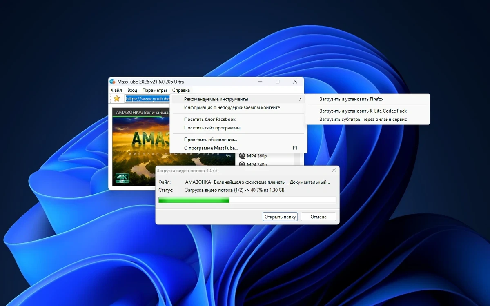Select the MP4 360p film reel icon
The width and height of the screenshot is (490, 306).
pos(242,156)
